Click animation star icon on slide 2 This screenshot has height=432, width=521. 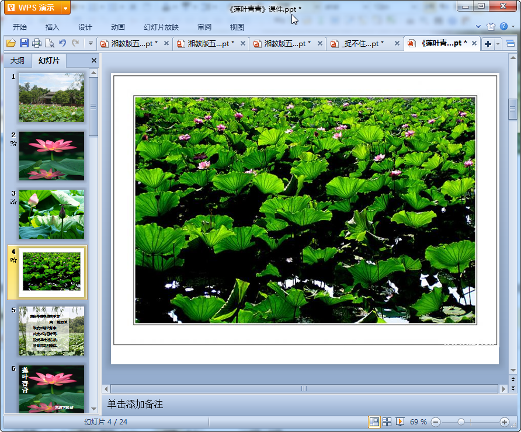(x=13, y=144)
